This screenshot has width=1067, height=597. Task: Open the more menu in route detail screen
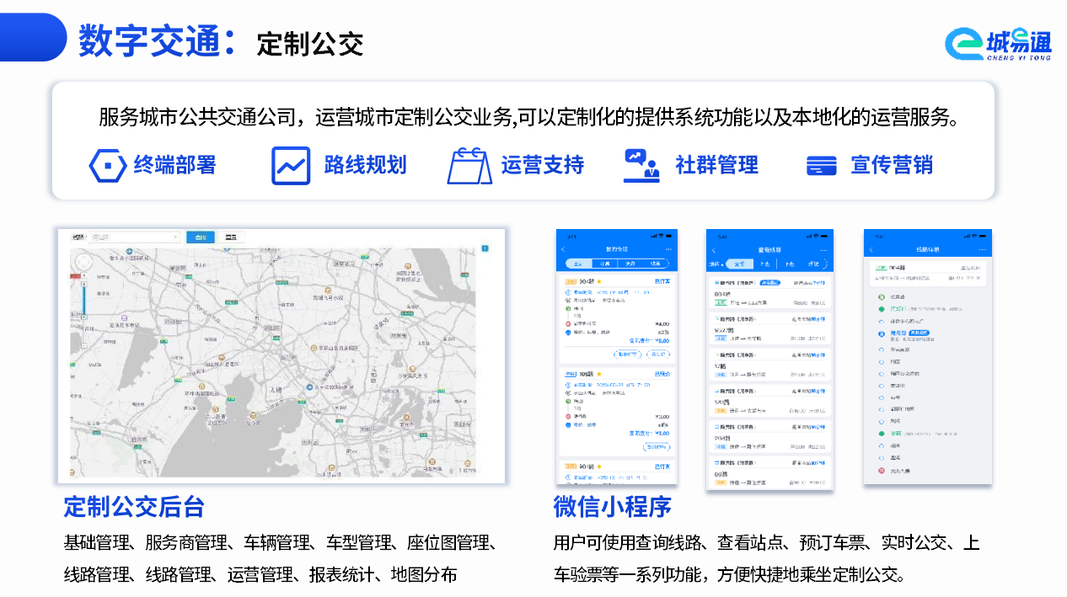982,249
